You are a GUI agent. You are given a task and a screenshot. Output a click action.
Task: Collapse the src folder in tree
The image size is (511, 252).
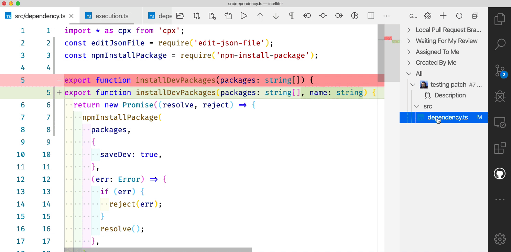444,106
